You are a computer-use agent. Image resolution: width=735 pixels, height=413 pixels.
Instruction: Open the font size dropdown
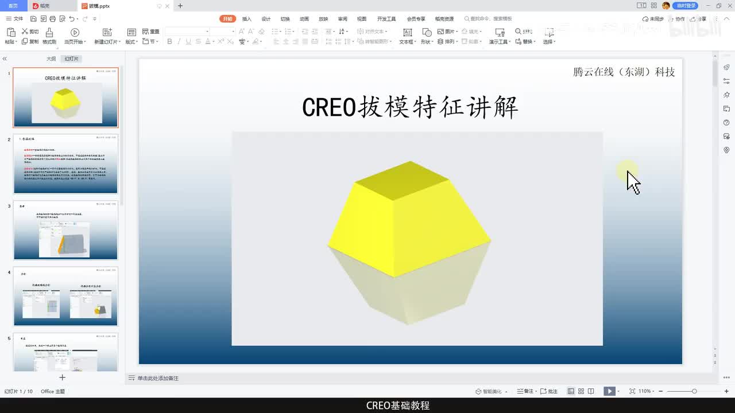[233, 32]
